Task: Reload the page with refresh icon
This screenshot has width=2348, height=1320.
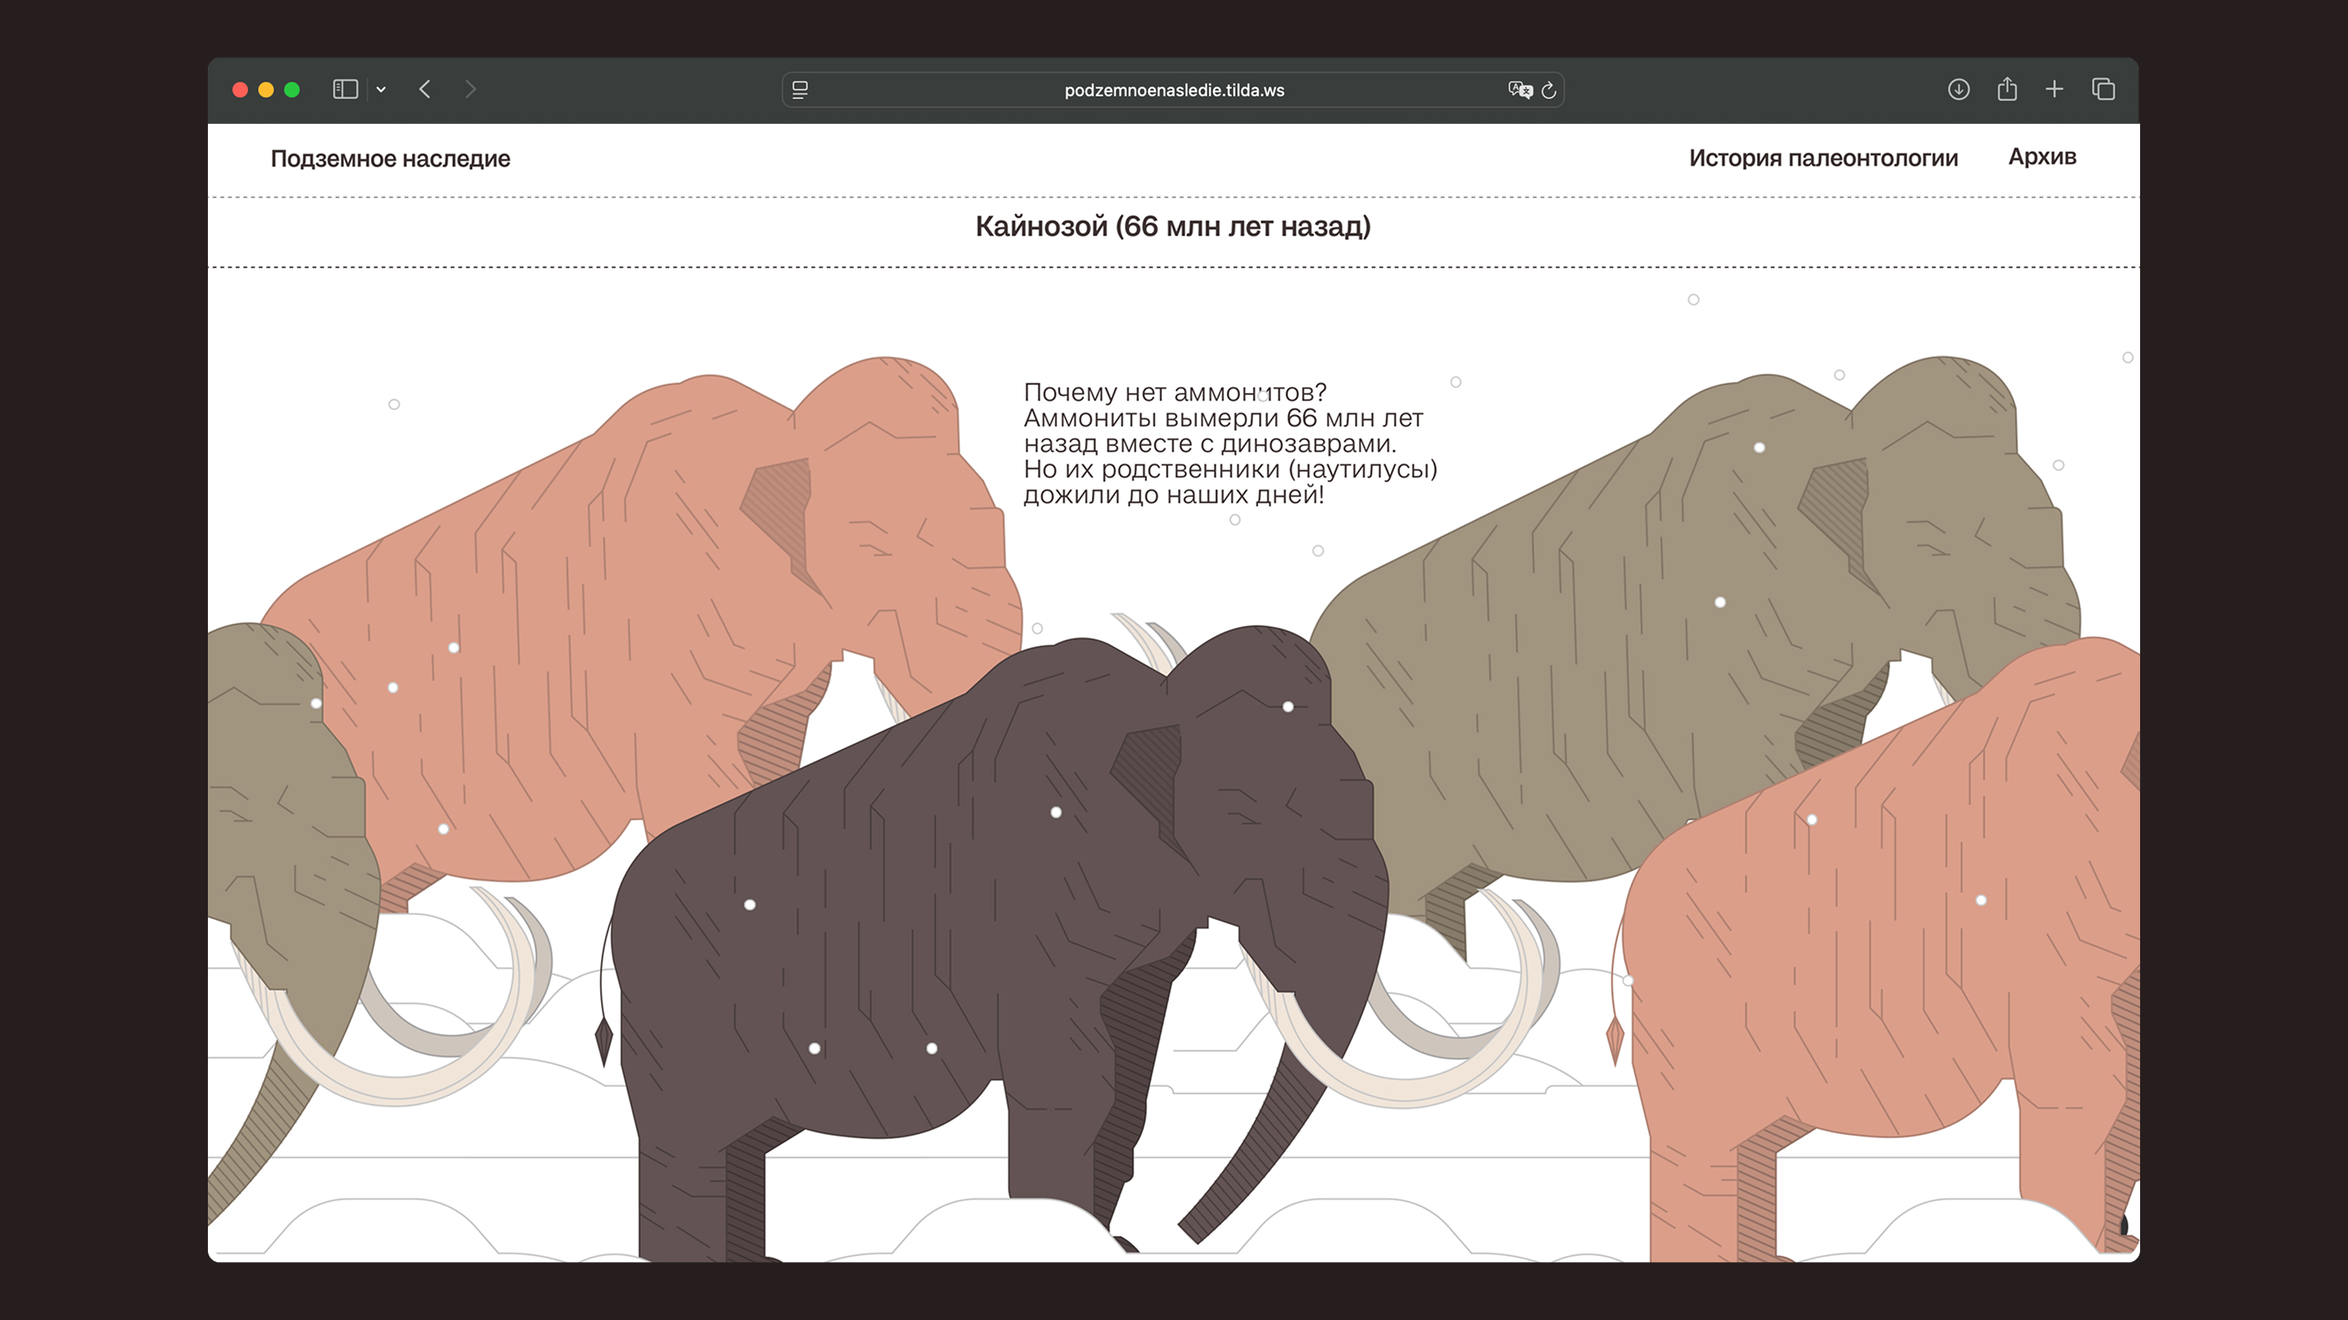Action: 1549,90
